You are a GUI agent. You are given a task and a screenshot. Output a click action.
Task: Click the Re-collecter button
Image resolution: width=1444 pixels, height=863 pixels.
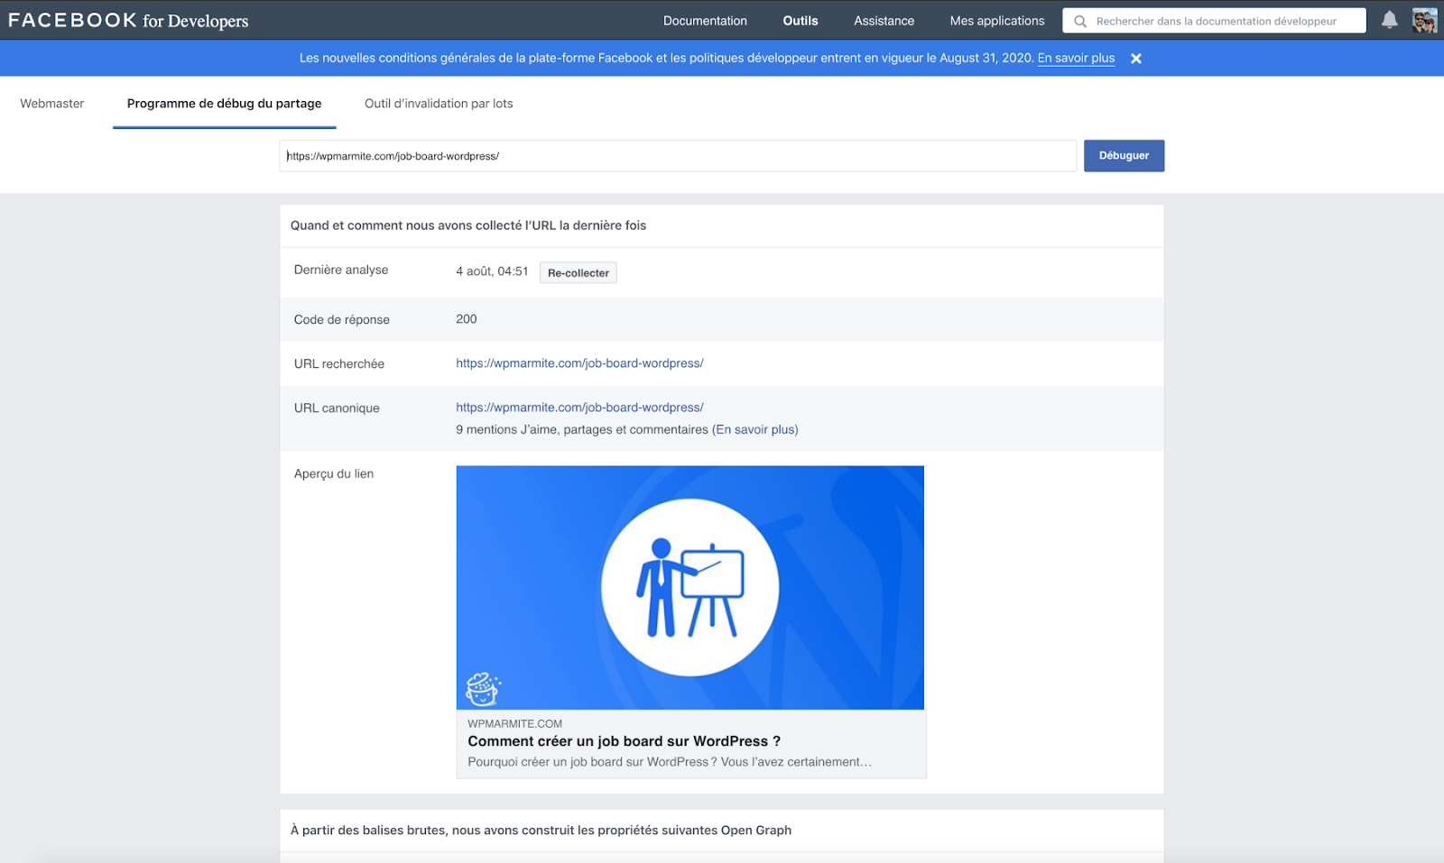point(578,272)
